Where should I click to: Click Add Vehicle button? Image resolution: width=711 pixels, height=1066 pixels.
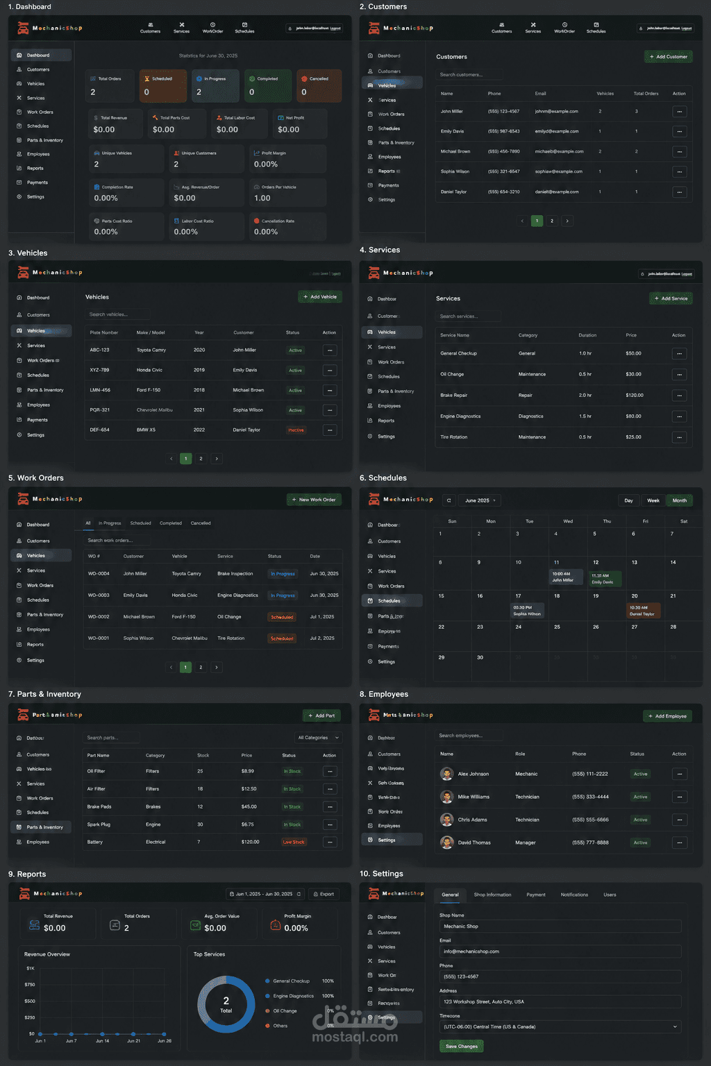pos(320,297)
